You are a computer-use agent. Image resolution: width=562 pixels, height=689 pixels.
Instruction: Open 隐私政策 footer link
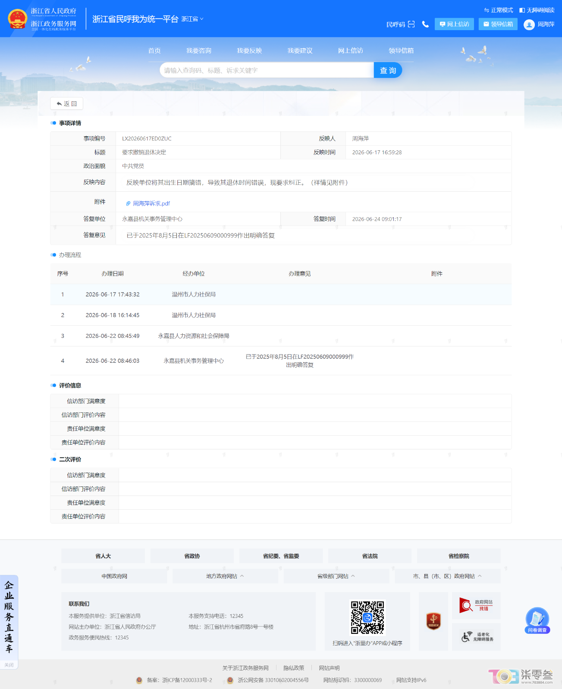click(294, 668)
